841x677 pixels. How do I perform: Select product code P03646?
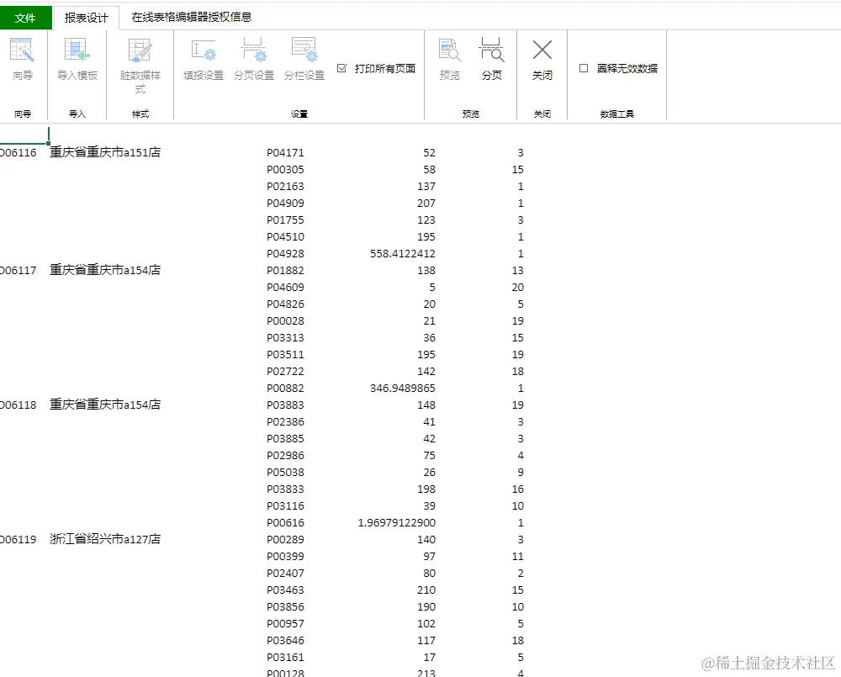pyautogui.click(x=285, y=641)
